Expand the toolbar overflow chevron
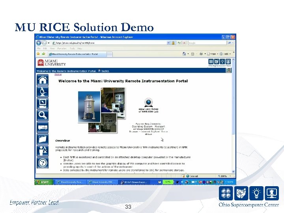The image size is (284, 213). tap(234, 52)
